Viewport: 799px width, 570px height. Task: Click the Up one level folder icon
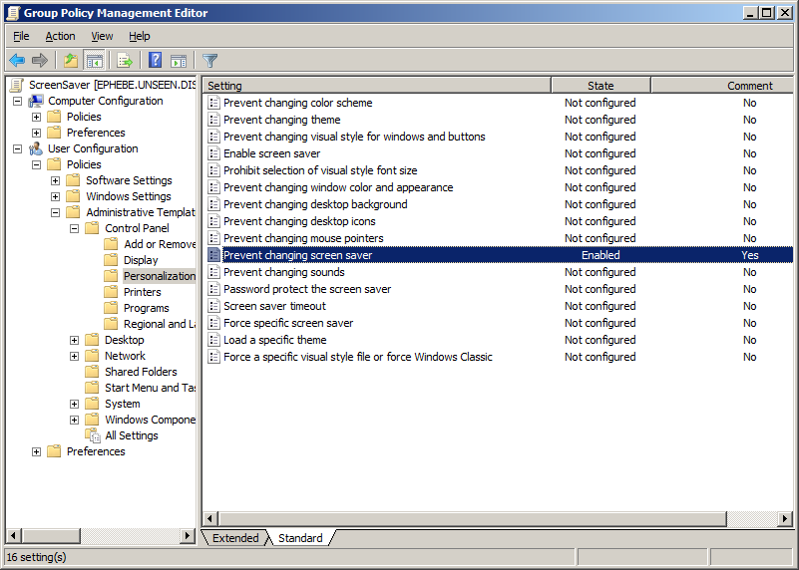[x=71, y=61]
